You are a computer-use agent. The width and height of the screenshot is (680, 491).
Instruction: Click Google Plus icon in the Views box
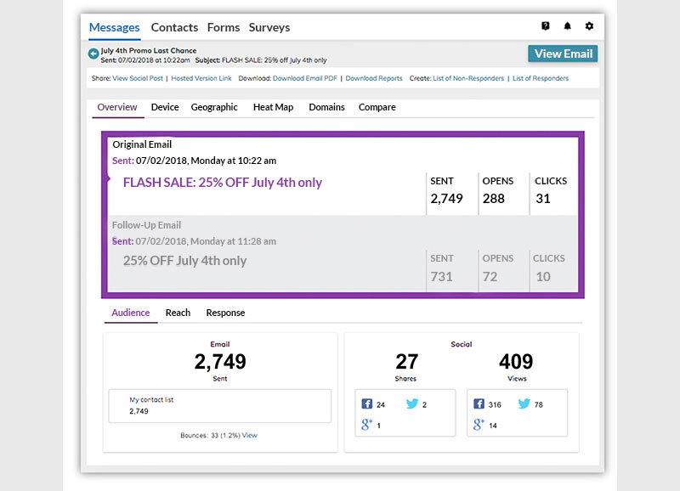[479, 425]
